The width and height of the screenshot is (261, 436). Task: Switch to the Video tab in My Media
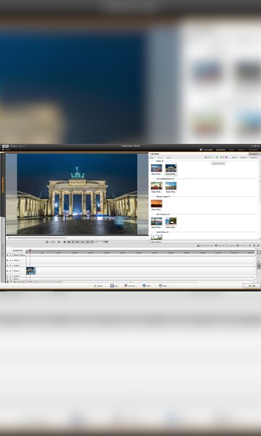(x=152, y=158)
